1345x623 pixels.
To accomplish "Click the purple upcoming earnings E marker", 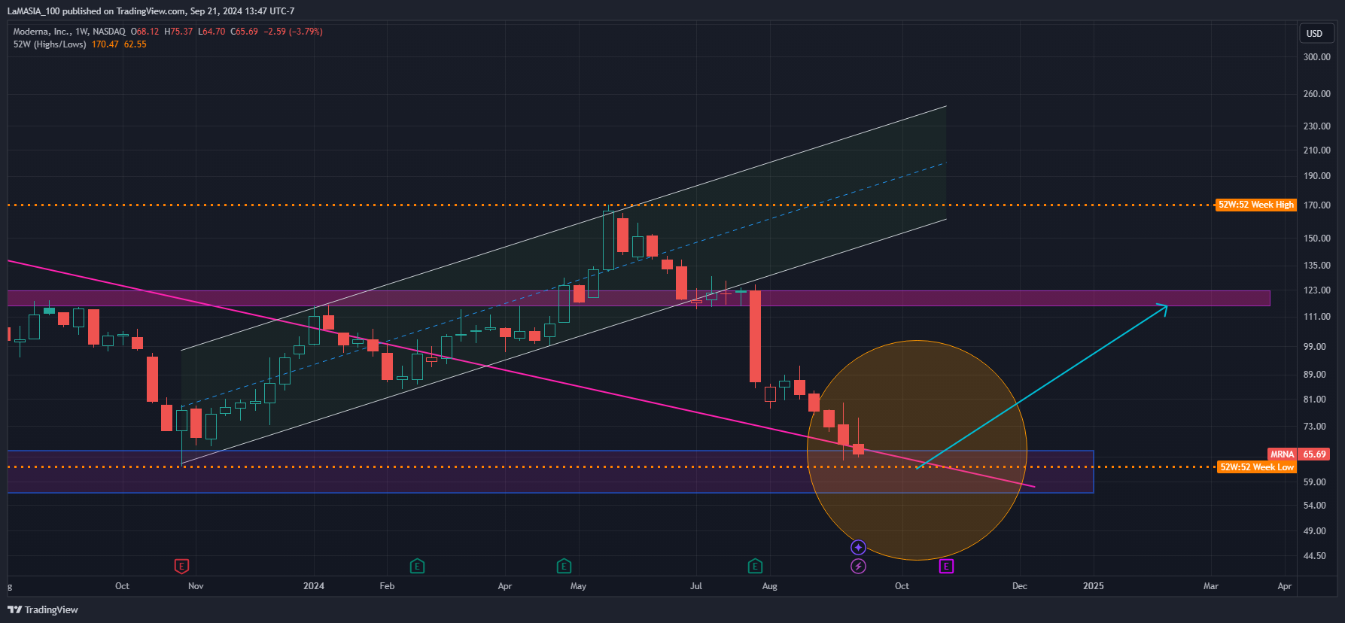I will pos(947,566).
